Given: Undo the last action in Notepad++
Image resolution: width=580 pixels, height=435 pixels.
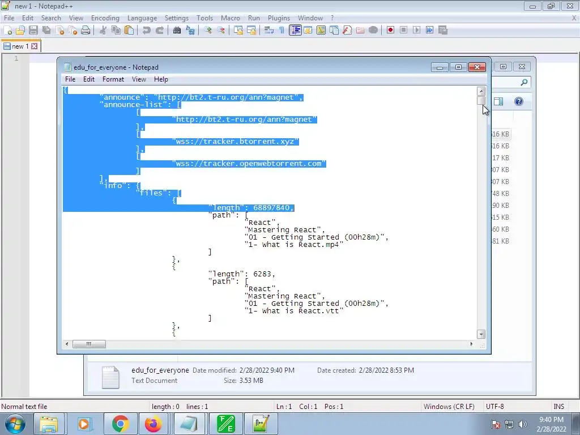Looking at the screenshot, I should coord(147,31).
